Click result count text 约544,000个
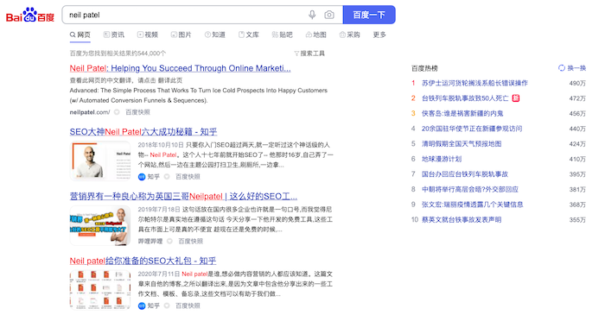 click(x=150, y=54)
